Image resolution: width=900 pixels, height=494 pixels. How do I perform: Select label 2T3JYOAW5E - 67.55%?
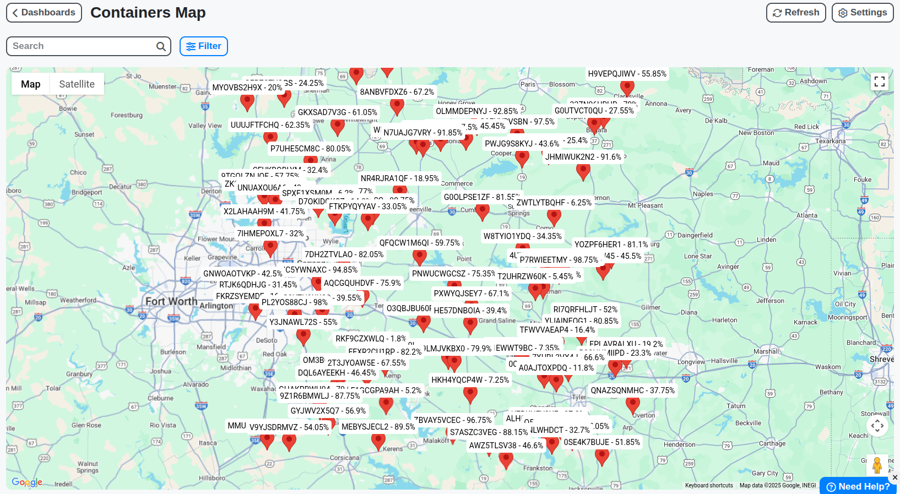coord(367,363)
